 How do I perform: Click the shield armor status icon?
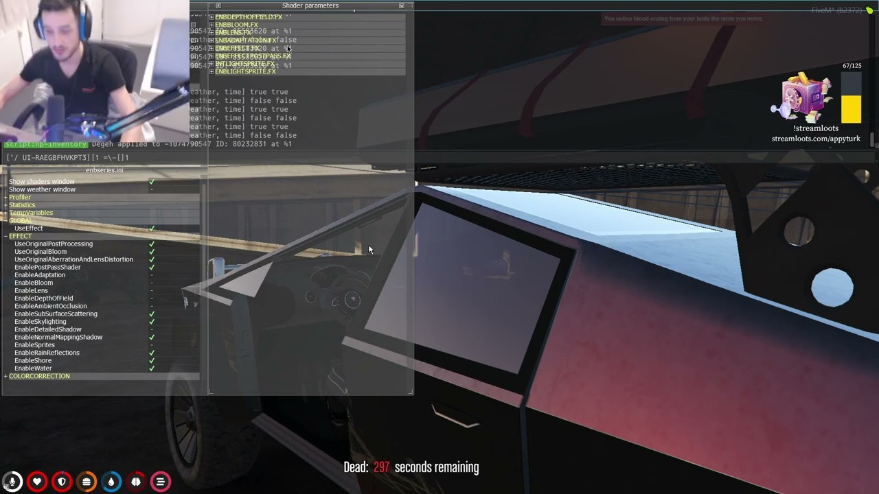(62, 482)
